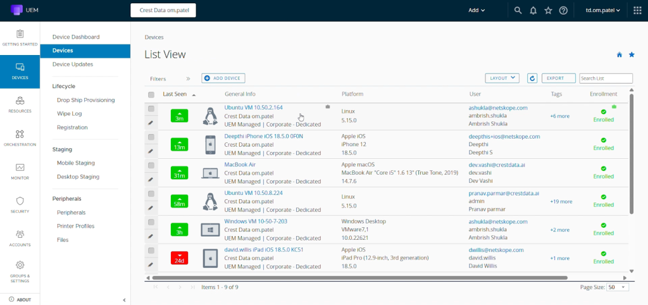Open the Page Size dropdown
The image size is (648, 305).
pos(618,287)
